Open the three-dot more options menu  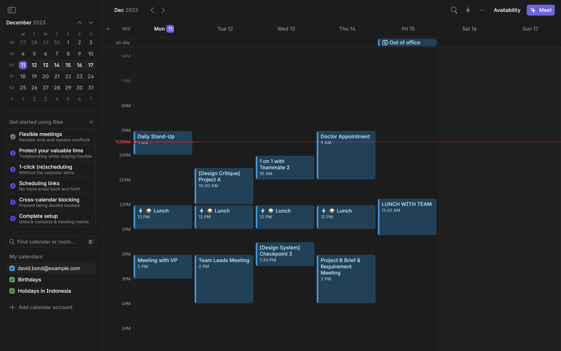(482, 10)
